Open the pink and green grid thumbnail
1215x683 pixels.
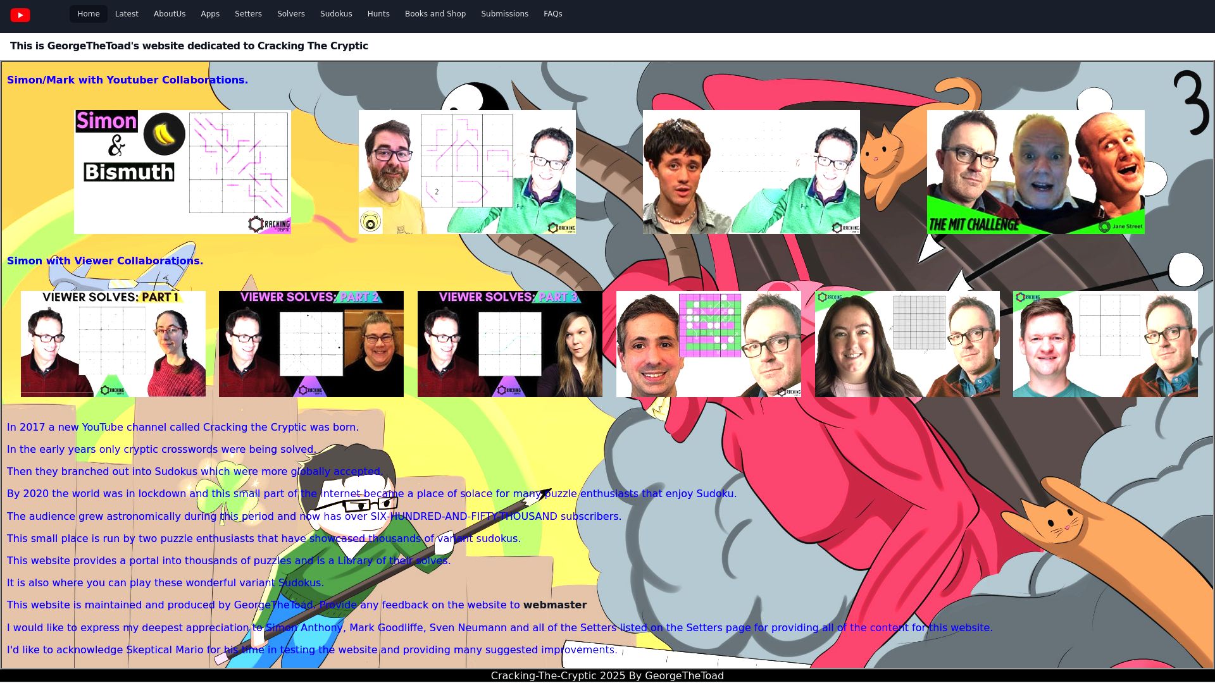pyautogui.click(x=709, y=344)
